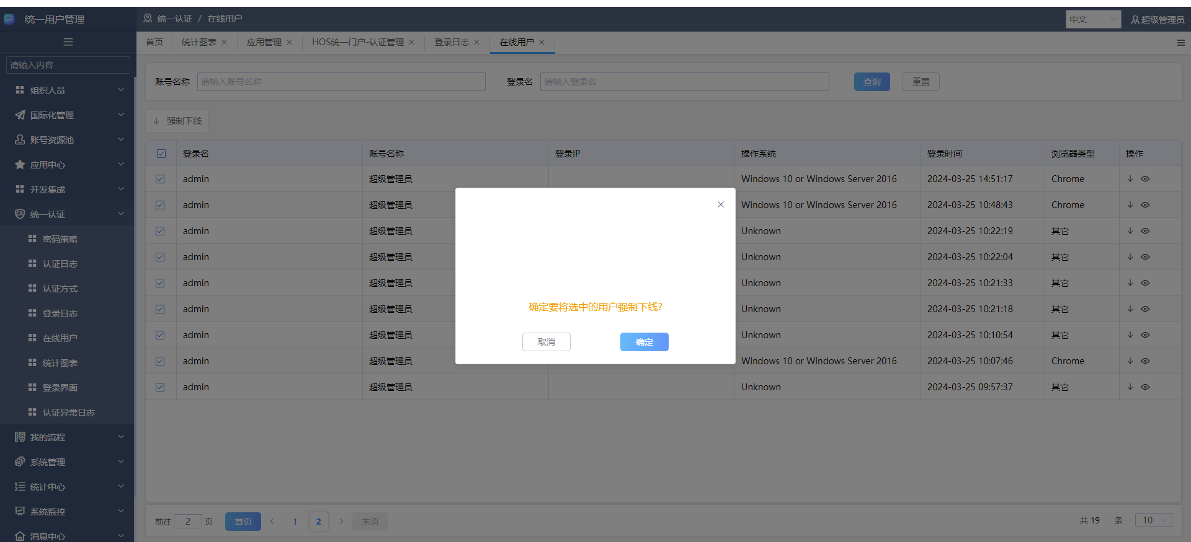
Task: Open the 中文 language dropdown
Action: [1093, 19]
